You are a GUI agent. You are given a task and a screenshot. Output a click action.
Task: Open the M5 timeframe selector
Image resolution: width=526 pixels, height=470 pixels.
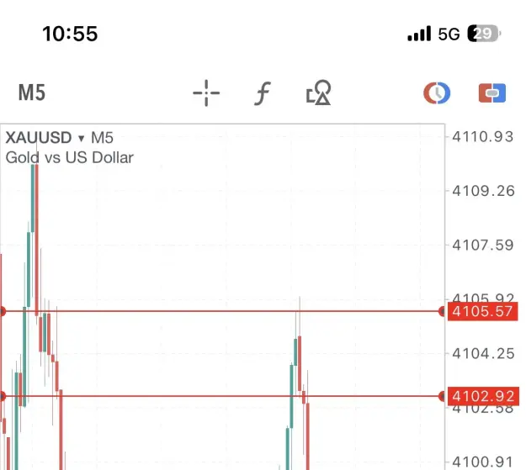pyautogui.click(x=31, y=92)
